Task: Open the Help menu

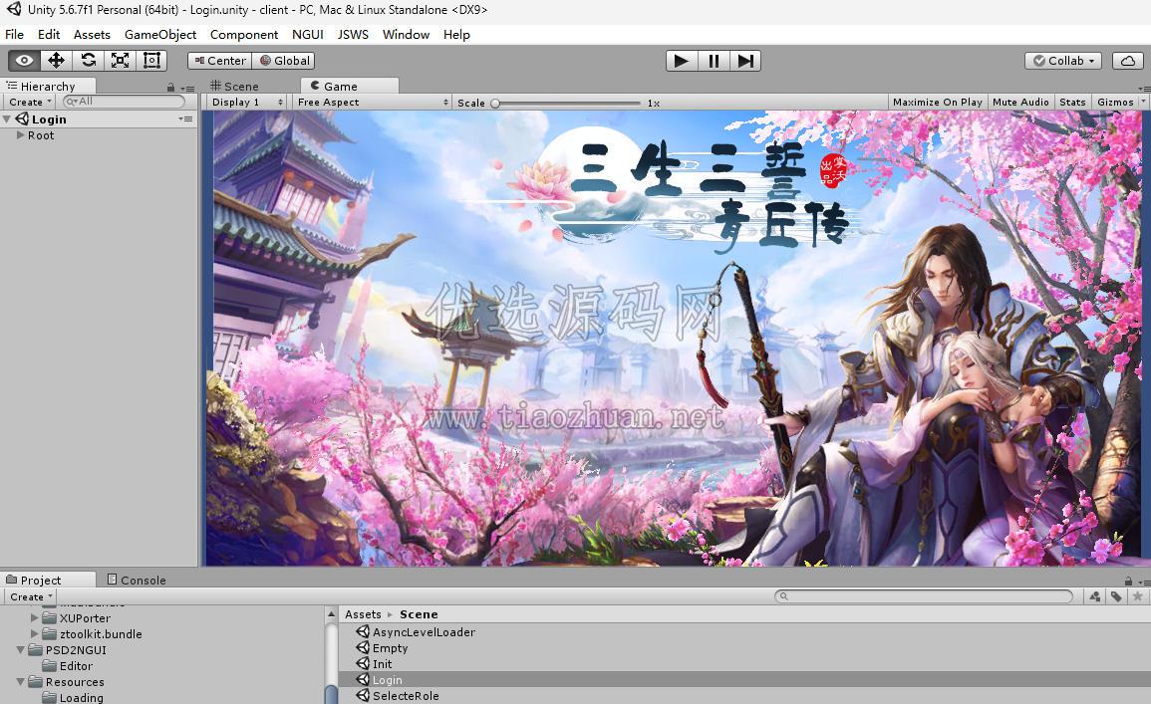Action: pyautogui.click(x=456, y=35)
